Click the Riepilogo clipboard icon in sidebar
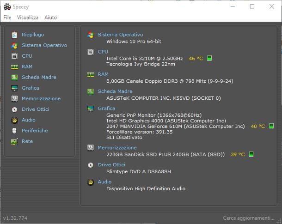The image size is (282, 224). click(x=14, y=35)
